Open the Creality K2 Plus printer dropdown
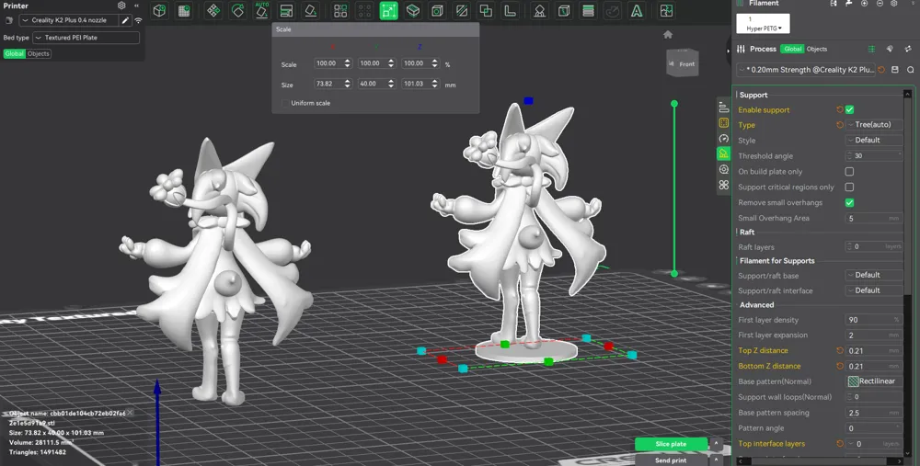This screenshot has width=920, height=466. pyautogui.click(x=69, y=20)
